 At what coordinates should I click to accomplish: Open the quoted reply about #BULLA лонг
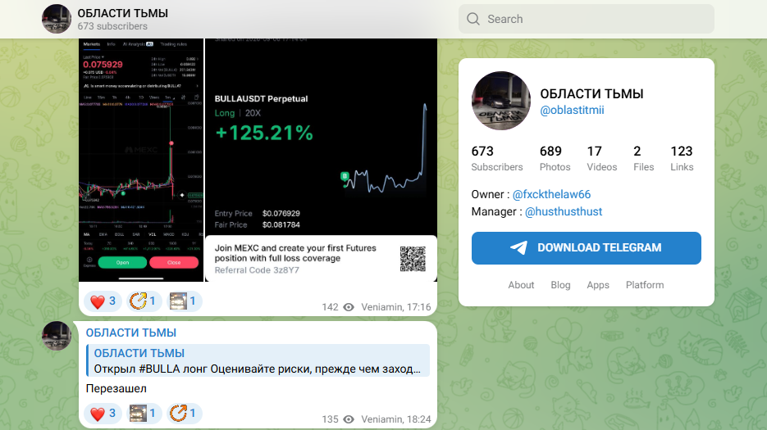[258, 360]
